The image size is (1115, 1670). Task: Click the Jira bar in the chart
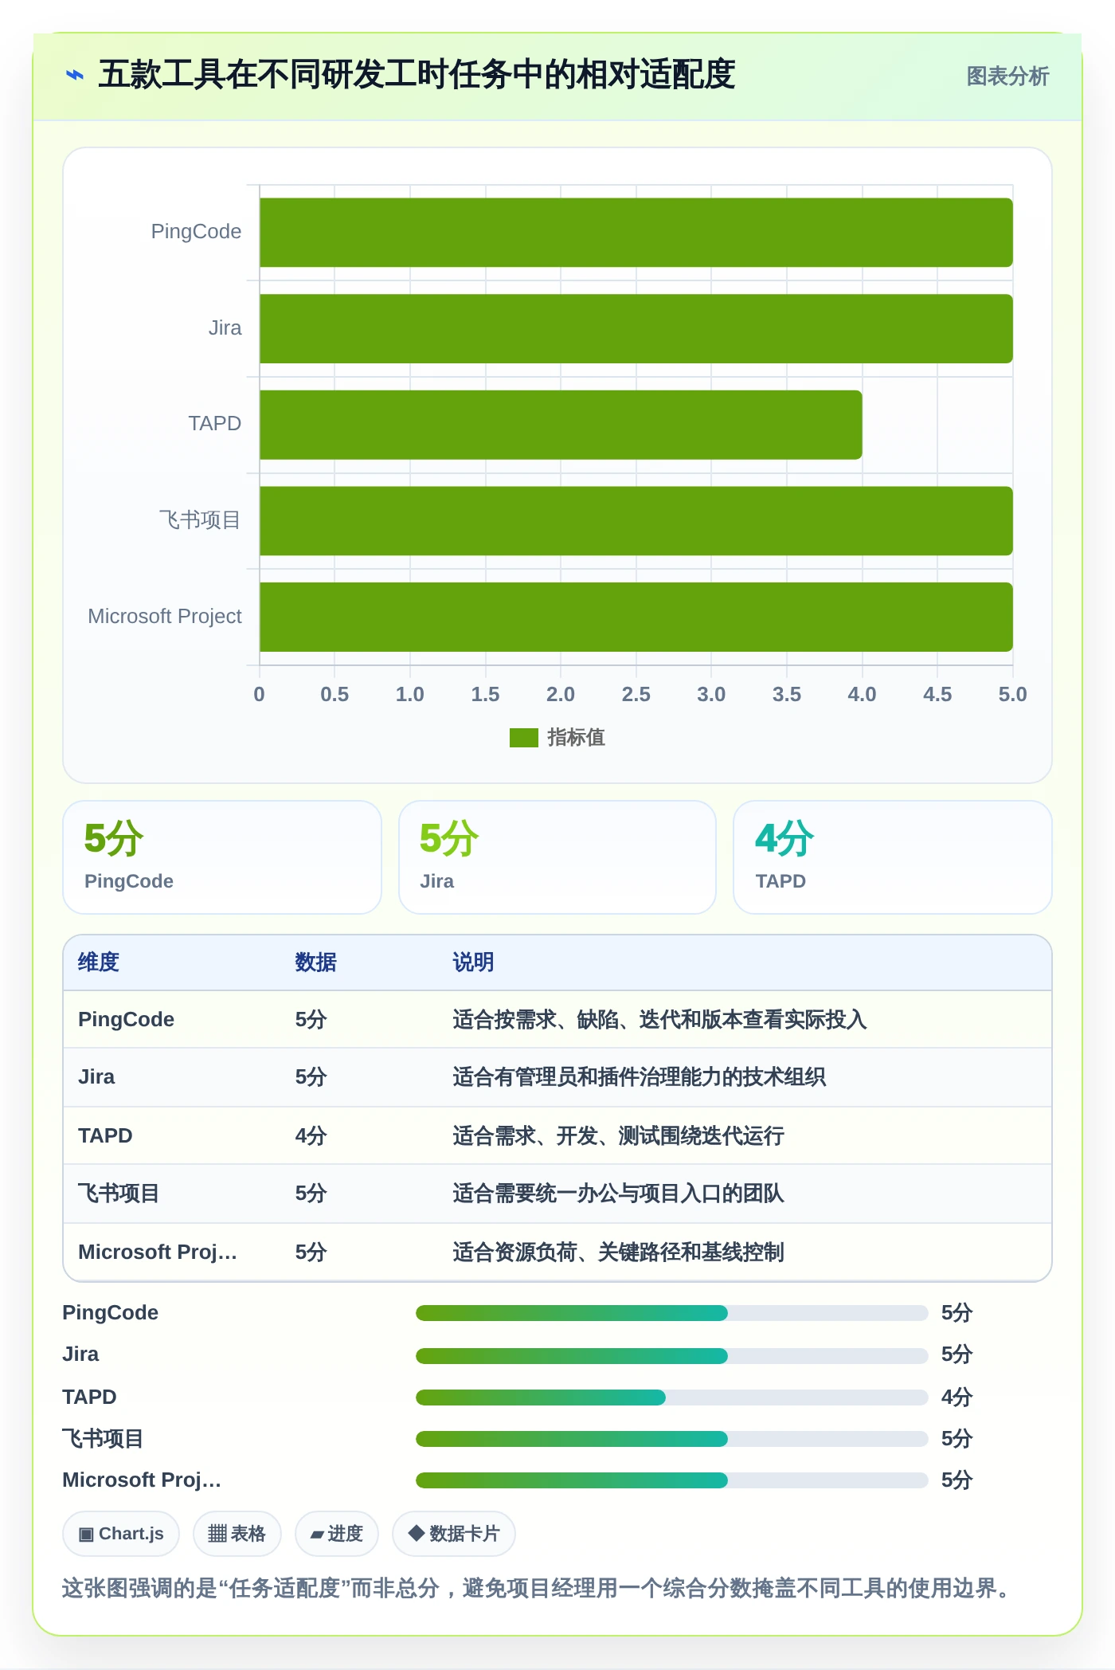point(636,328)
